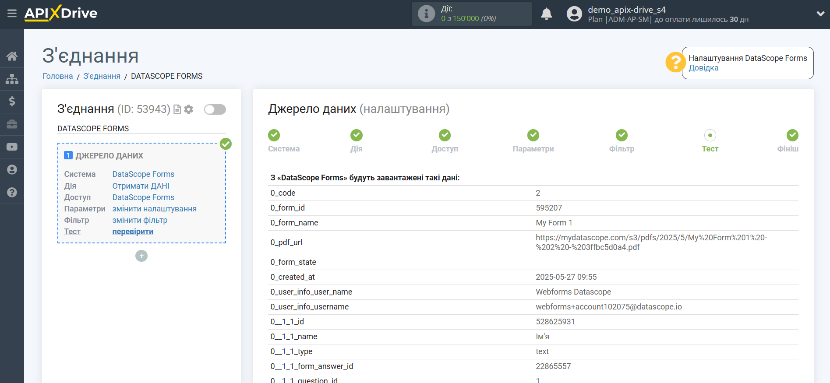This screenshot has height=383, width=830.
Task: Click the 0_code field label
Action: pos(283,193)
